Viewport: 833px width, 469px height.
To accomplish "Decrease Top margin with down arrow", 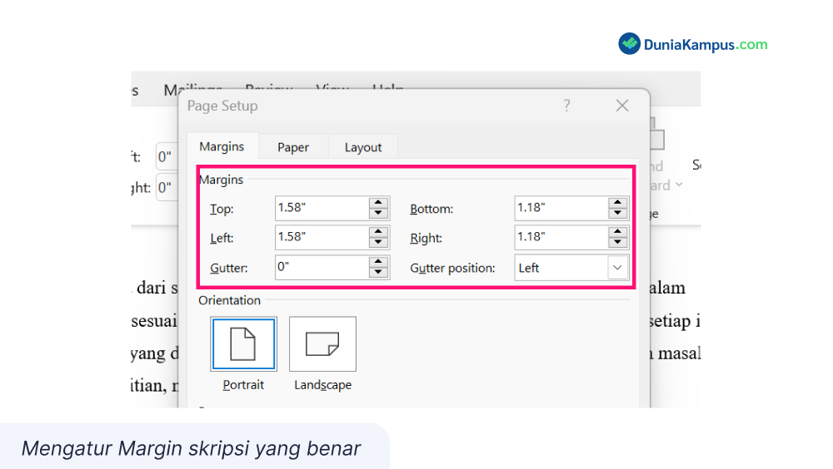I will (x=378, y=213).
